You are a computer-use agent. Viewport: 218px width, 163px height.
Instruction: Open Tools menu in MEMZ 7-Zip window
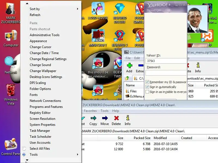pos(104,111)
